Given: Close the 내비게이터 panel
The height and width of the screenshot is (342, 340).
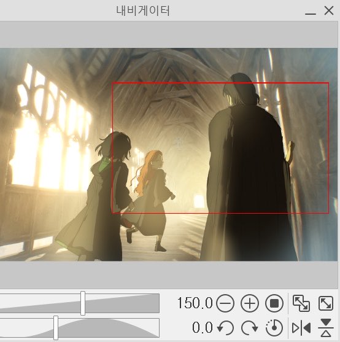Looking at the screenshot, I should [x=329, y=10].
